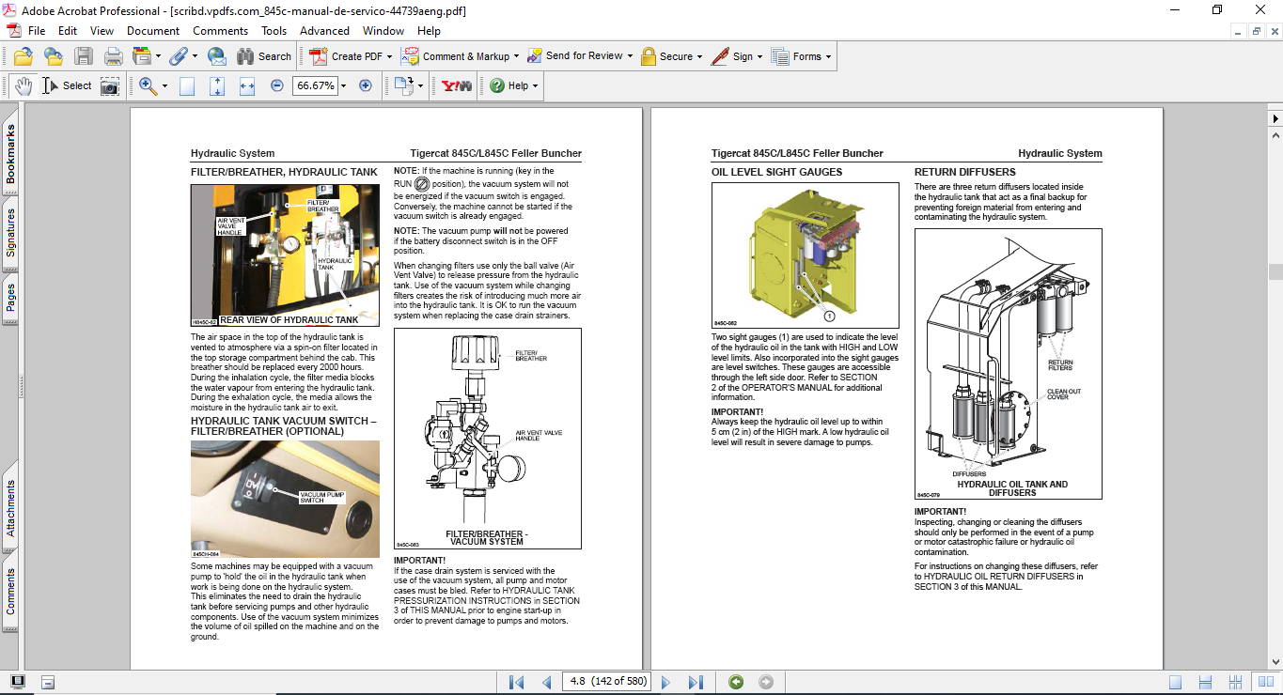Click the vertical scrollbar thumb
This screenshot has height=695, width=1283.
1275,272
